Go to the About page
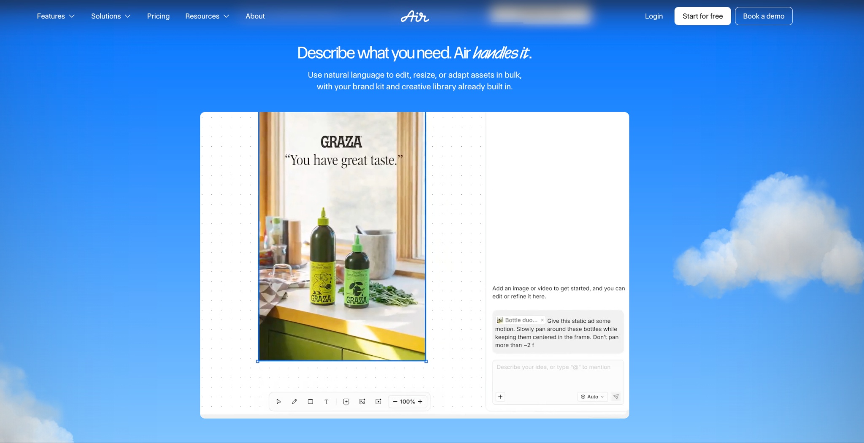 click(255, 16)
